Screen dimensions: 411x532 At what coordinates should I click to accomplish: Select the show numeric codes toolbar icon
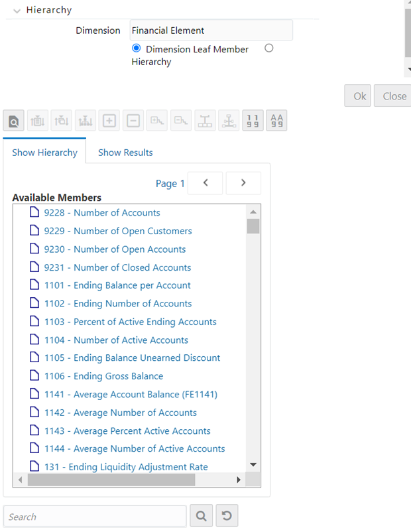pos(253,120)
